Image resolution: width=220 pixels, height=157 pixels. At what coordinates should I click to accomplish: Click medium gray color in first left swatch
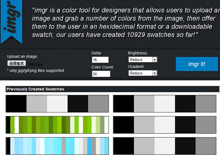98,104
